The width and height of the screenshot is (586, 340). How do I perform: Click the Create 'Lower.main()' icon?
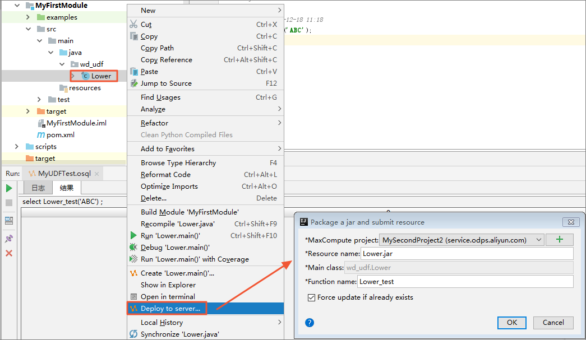point(134,273)
